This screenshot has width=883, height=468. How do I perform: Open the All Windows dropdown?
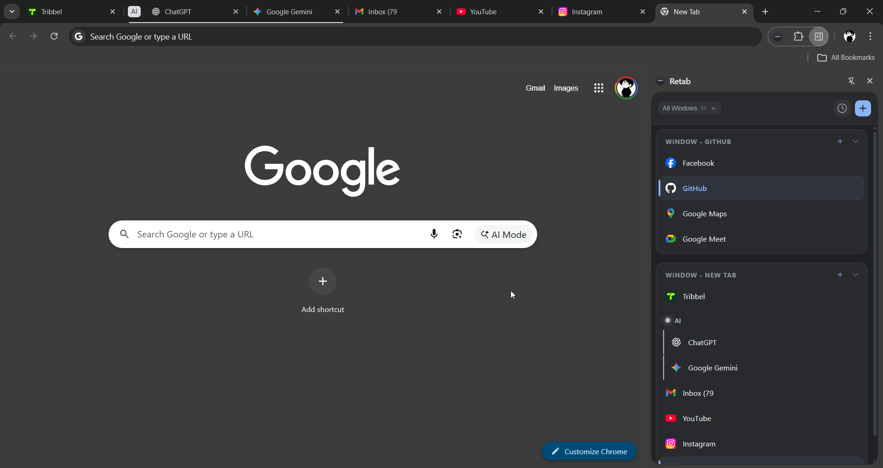coord(689,108)
